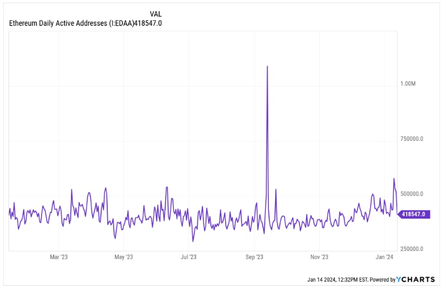Click the 250000.0 y-axis label
The width and height of the screenshot is (442, 289).
coord(411,249)
